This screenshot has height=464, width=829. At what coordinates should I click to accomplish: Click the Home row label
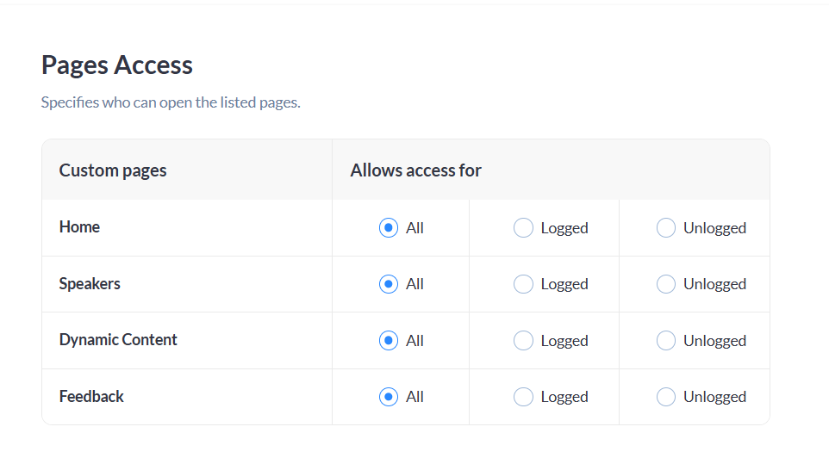coord(79,227)
